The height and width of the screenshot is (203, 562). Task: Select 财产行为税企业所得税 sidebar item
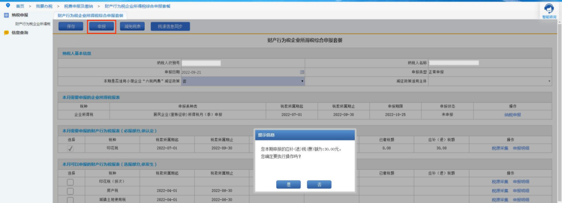[33, 24]
